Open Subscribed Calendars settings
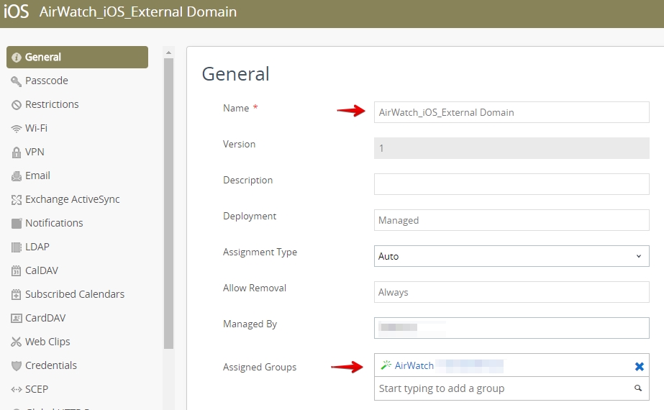This screenshot has width=664, height=410. pyautogui.click(x=74, y=294)
